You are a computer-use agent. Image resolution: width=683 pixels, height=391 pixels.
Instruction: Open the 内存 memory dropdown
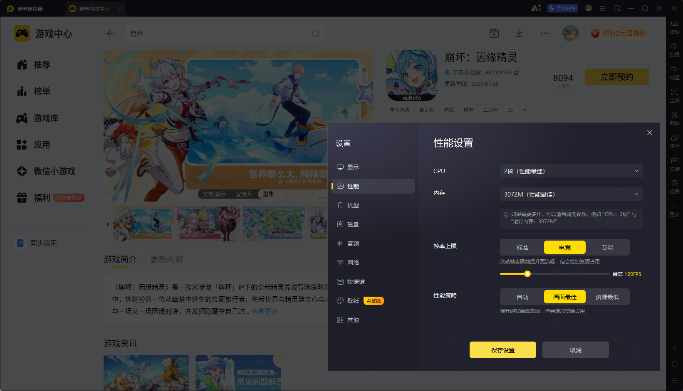pos(572,194)
